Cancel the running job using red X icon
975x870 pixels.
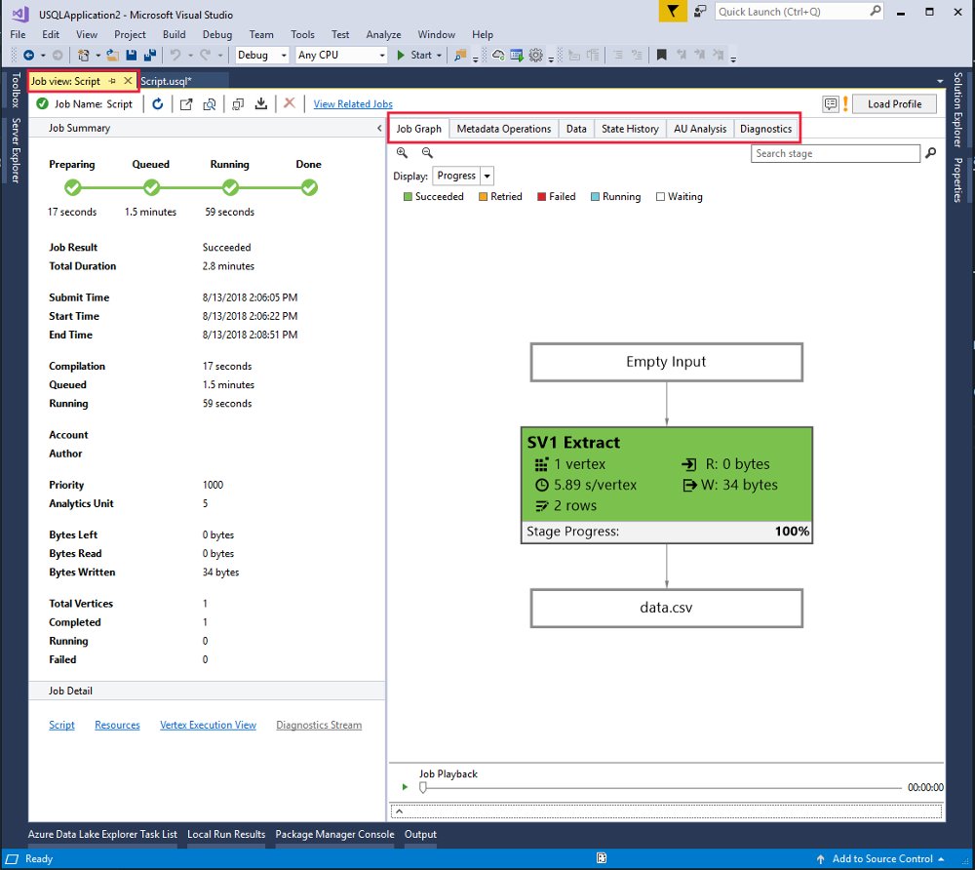(289, 104)
